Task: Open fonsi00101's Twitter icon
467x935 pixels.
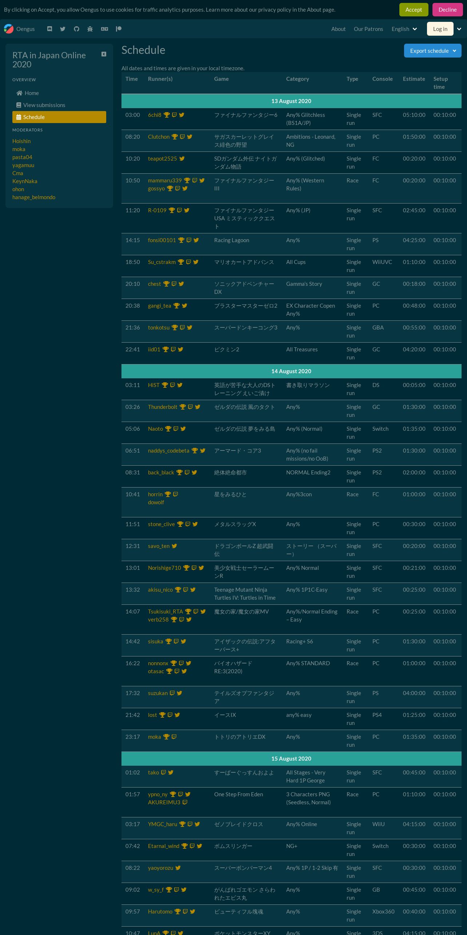Action: tap(196, 240)
